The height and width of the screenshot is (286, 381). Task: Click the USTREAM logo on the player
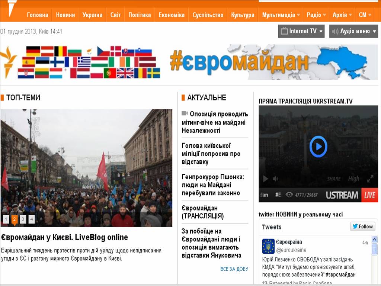[x=342, y=195]
